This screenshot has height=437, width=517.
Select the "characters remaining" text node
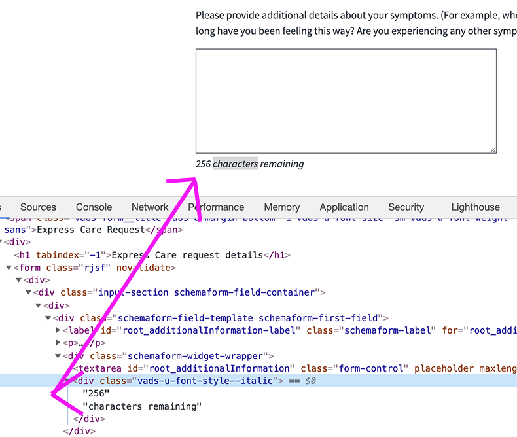click(x=142, y=406)
